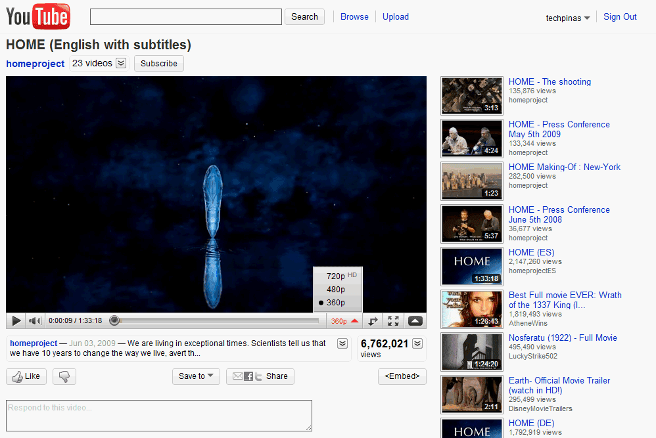
Task: Expand the views statistics arrow
Action: click(x=417, y=343)
